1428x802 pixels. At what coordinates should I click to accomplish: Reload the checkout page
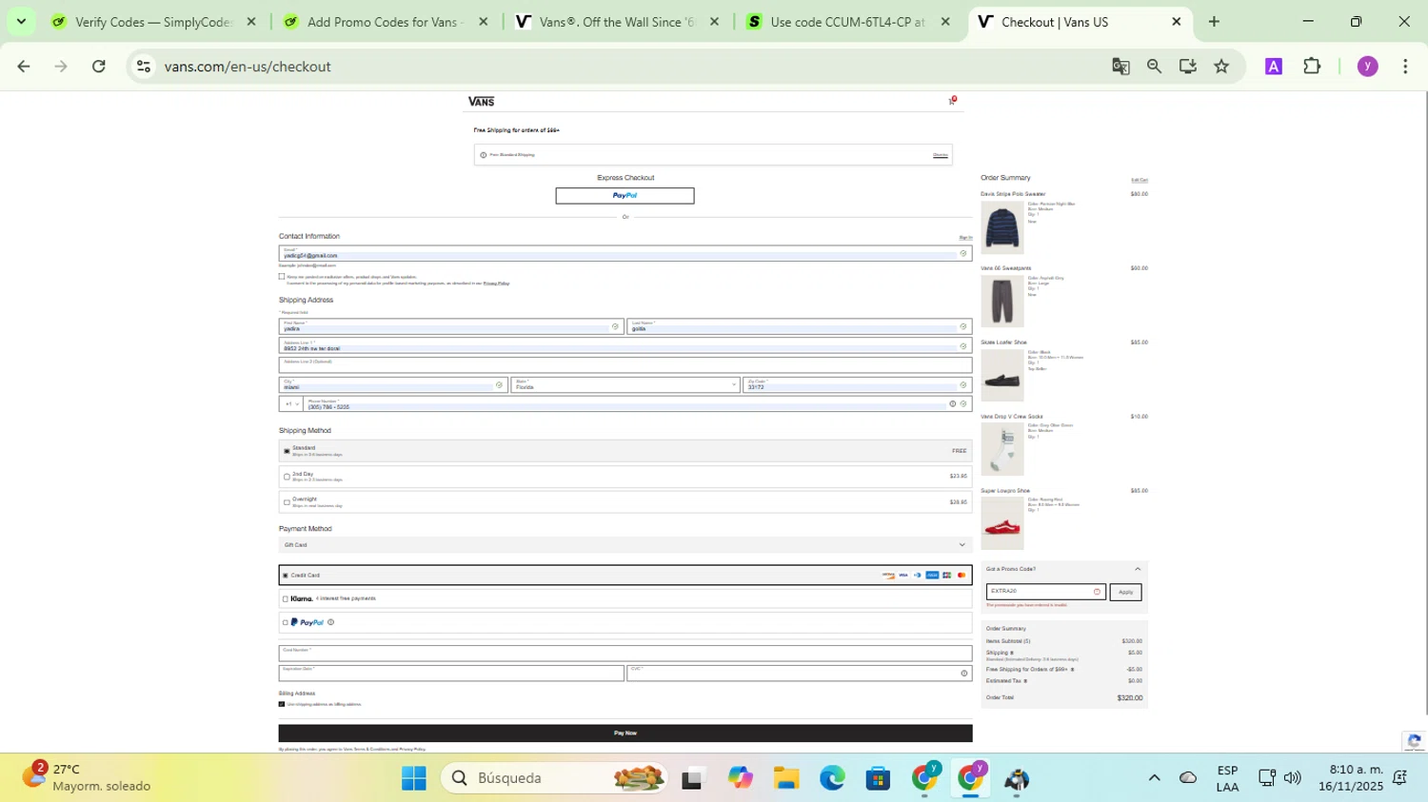99,67
